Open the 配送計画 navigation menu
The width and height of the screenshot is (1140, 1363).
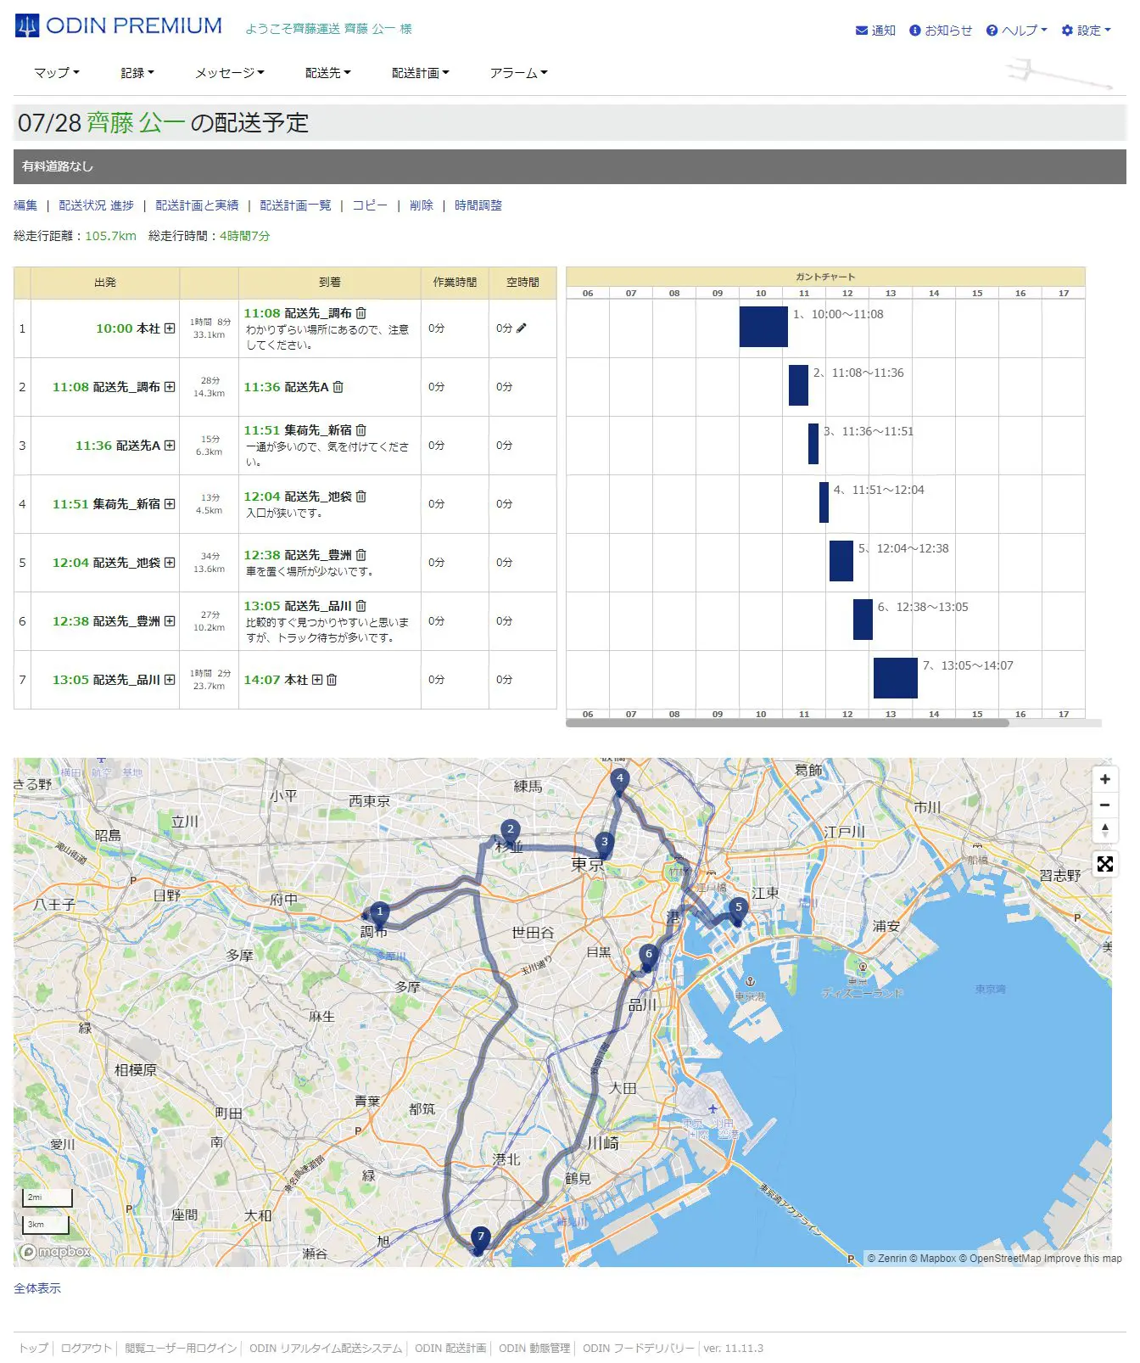point(420,73)
